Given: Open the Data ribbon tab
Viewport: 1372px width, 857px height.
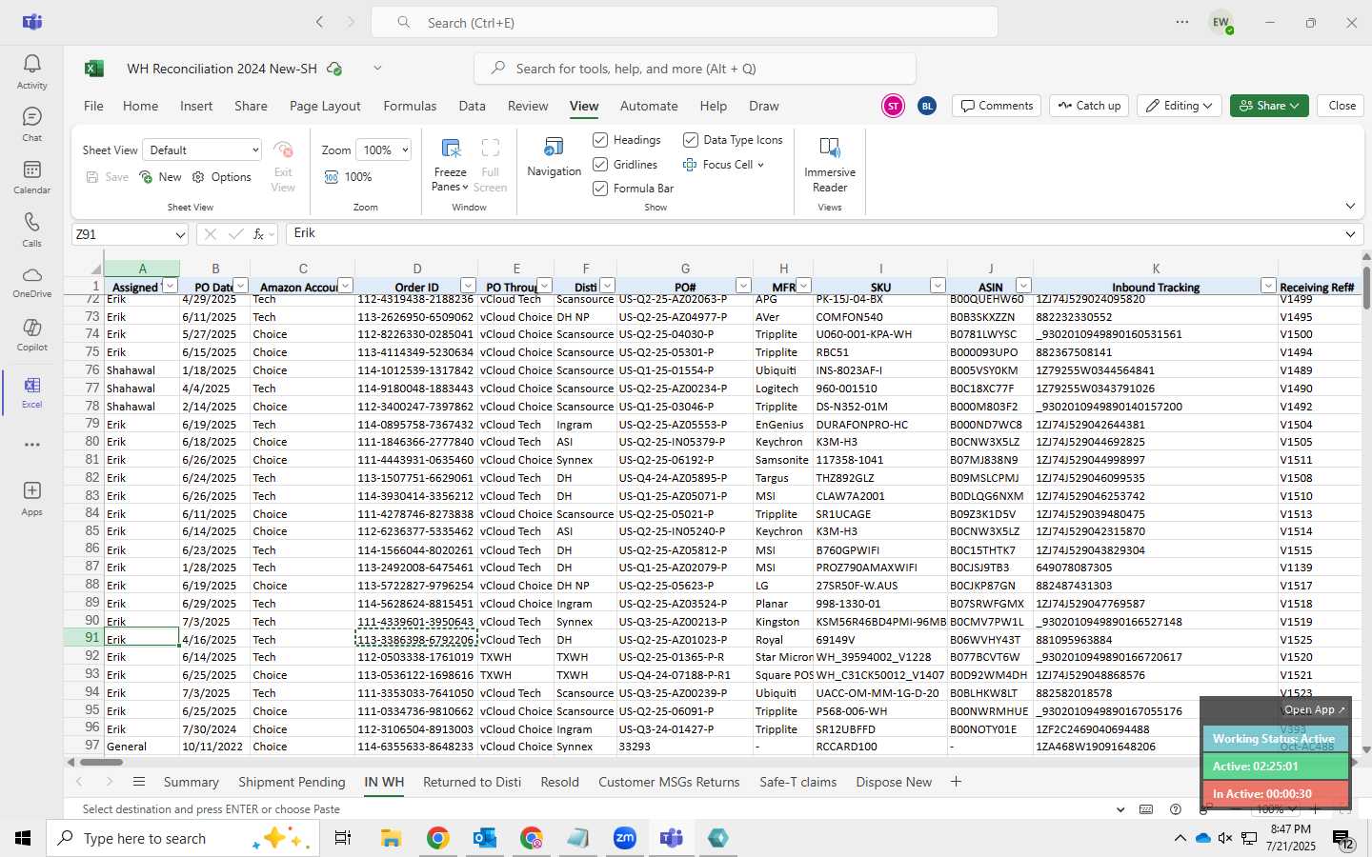Looking at the screenshot, I should [472, 106].
